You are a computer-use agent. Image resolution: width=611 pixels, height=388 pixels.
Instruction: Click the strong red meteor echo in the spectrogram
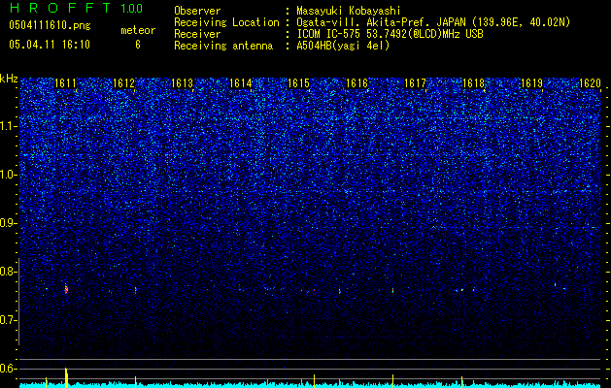click(66, 289)
